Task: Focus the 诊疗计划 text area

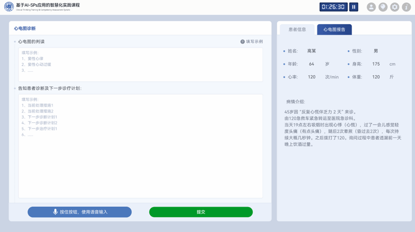Action: (141, 146)
